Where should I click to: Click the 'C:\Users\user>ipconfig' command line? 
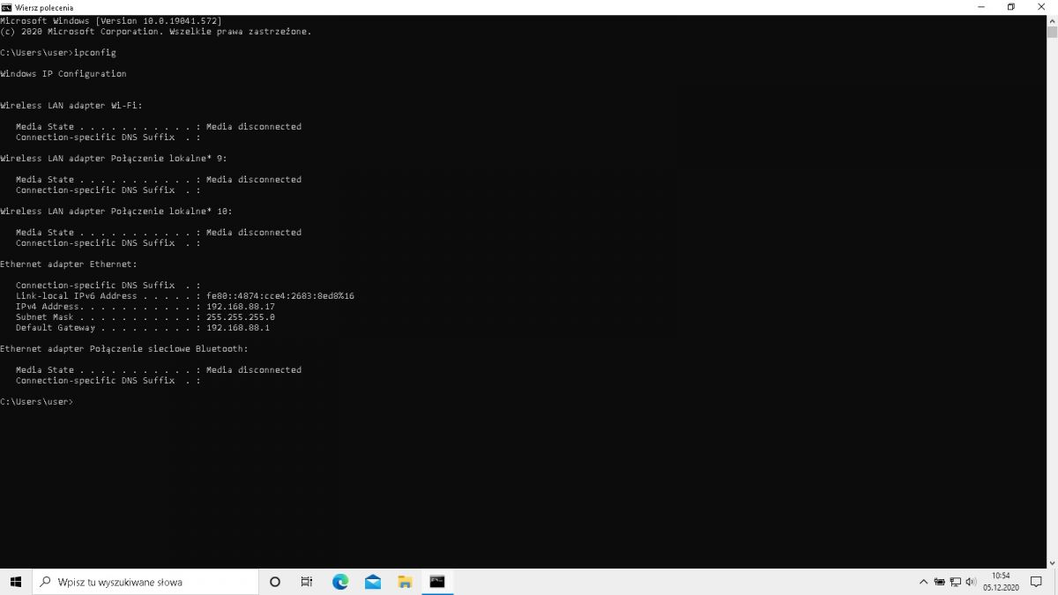click(58, 53)
